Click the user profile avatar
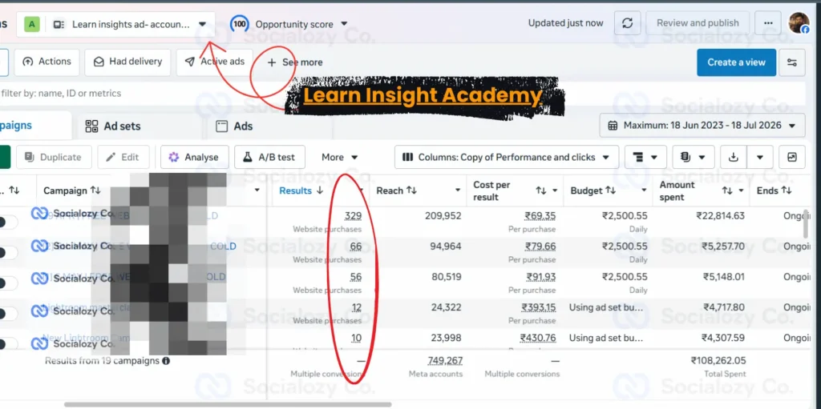 click(x=799, y=23)
